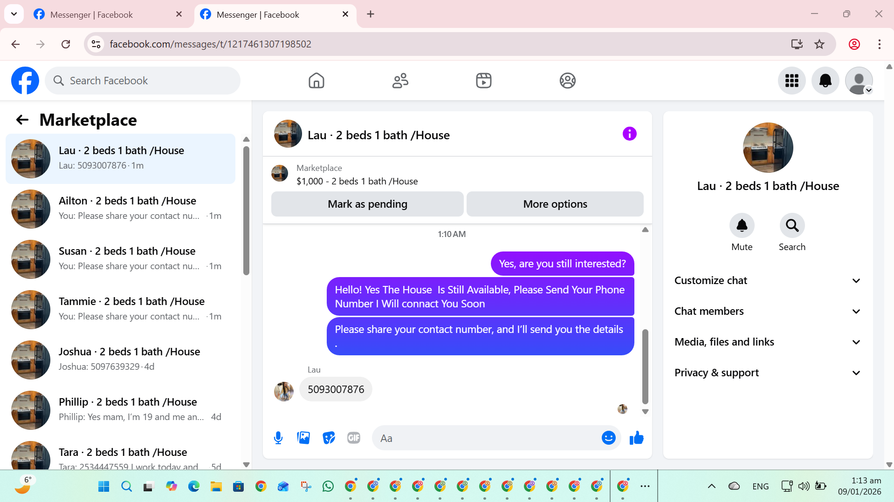The width and height of the screenshot is (894, 502).
Task: Mute this conversation with bell button
Action: coord(742,226)
